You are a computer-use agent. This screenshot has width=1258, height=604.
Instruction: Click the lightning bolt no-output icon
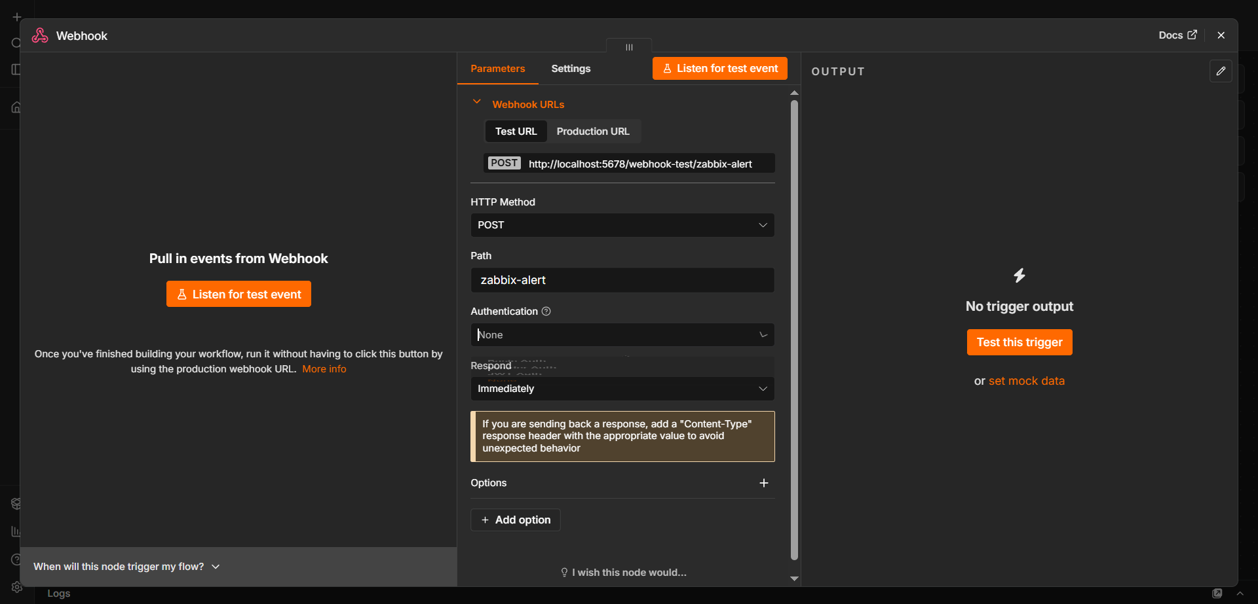pyautogui.click(x=1020, y=275)
